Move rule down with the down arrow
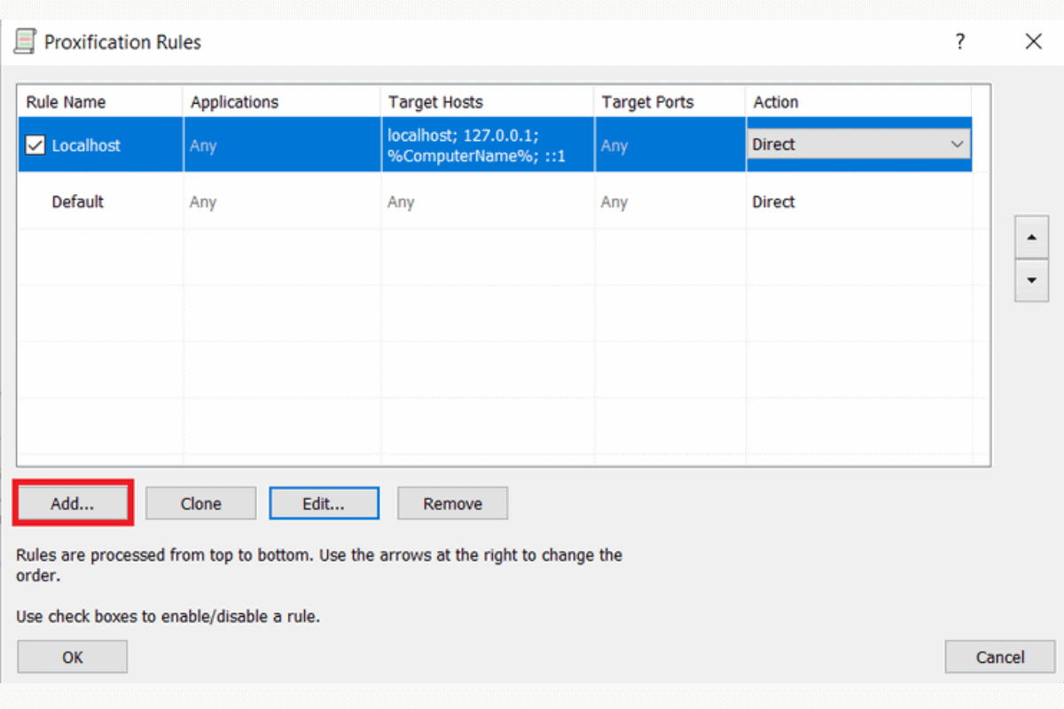This screenshot has width=1064, height=709. click(x=1030, y=279)
